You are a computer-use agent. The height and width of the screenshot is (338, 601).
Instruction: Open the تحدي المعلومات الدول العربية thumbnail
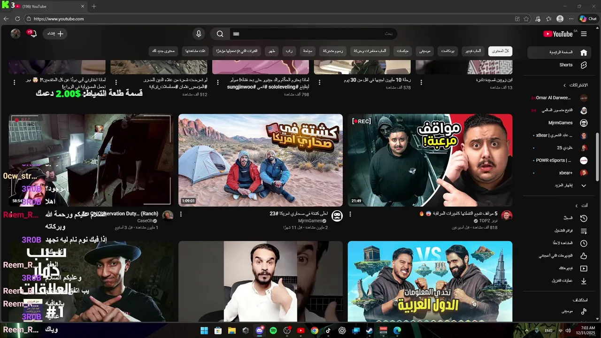coord(430,281)
